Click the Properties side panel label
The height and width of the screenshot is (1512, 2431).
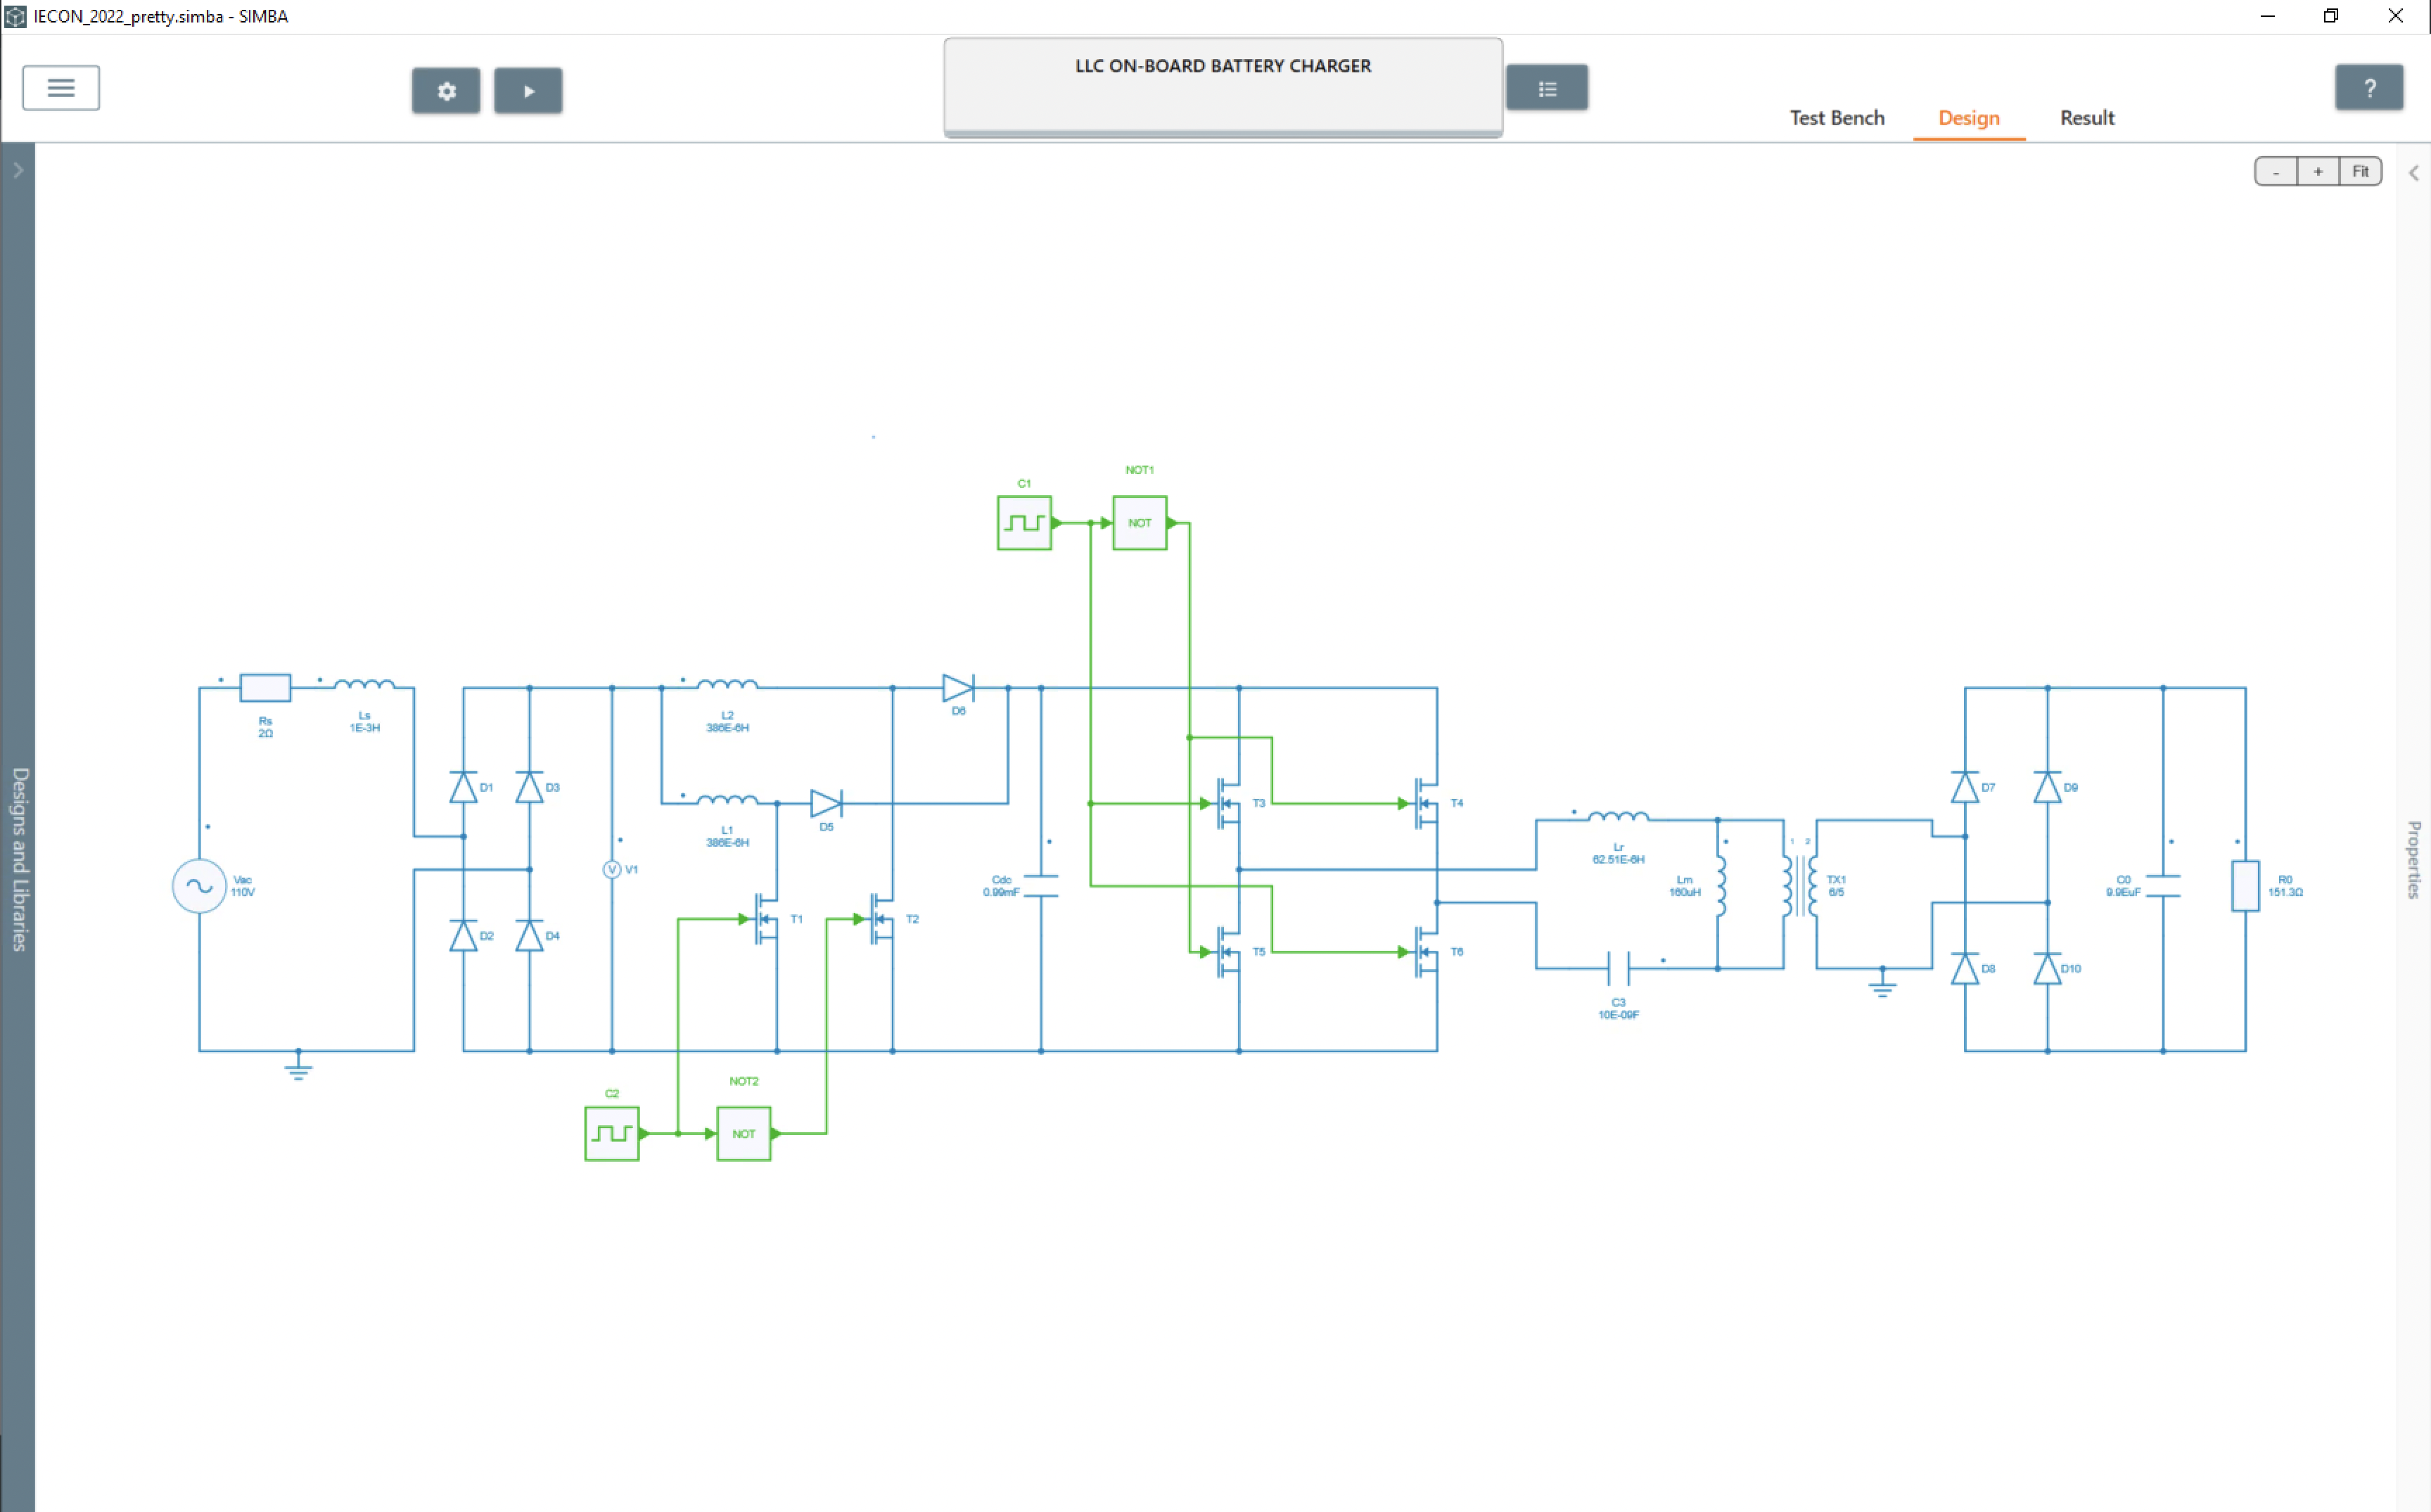click(2413, 860)
